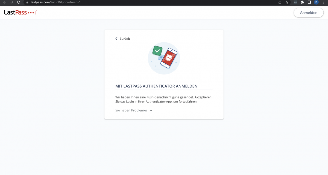Collapse the troubleshooting chevron arrow
This screenshot has height=175, width=328.
click(151, 110)
